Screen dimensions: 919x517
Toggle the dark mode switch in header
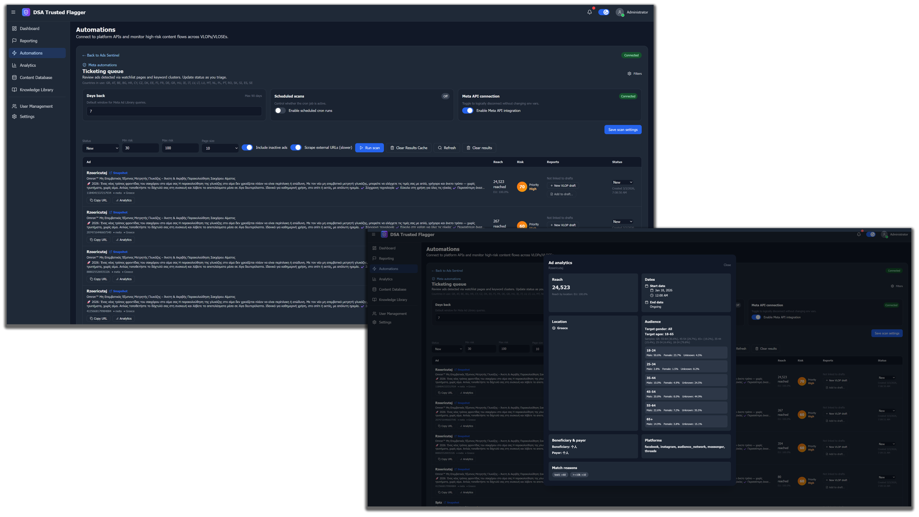click(604, 12)
